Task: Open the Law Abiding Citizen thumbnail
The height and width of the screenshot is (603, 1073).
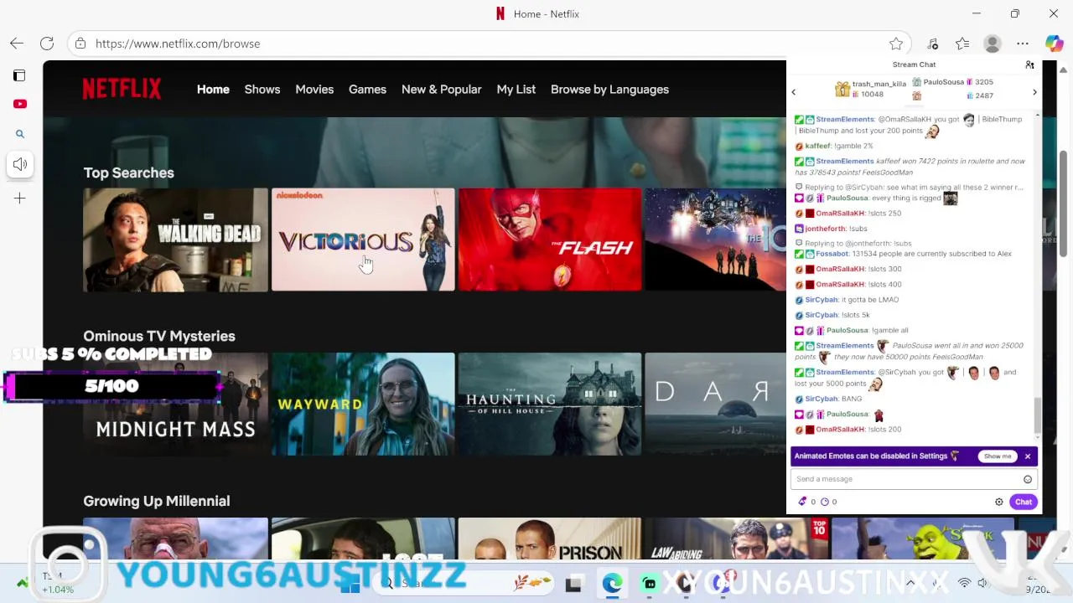Action: [x=737, y=539]
